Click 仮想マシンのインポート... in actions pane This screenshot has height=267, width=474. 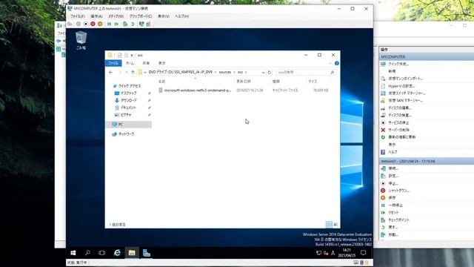coord(405,79)
